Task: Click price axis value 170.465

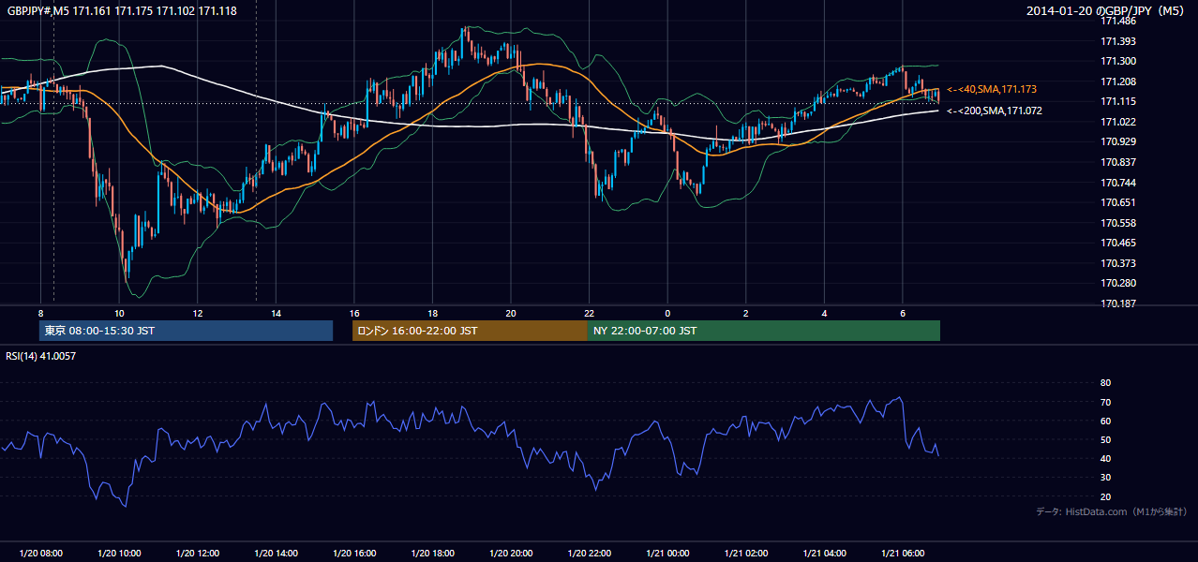Action: pos(1117,243)
